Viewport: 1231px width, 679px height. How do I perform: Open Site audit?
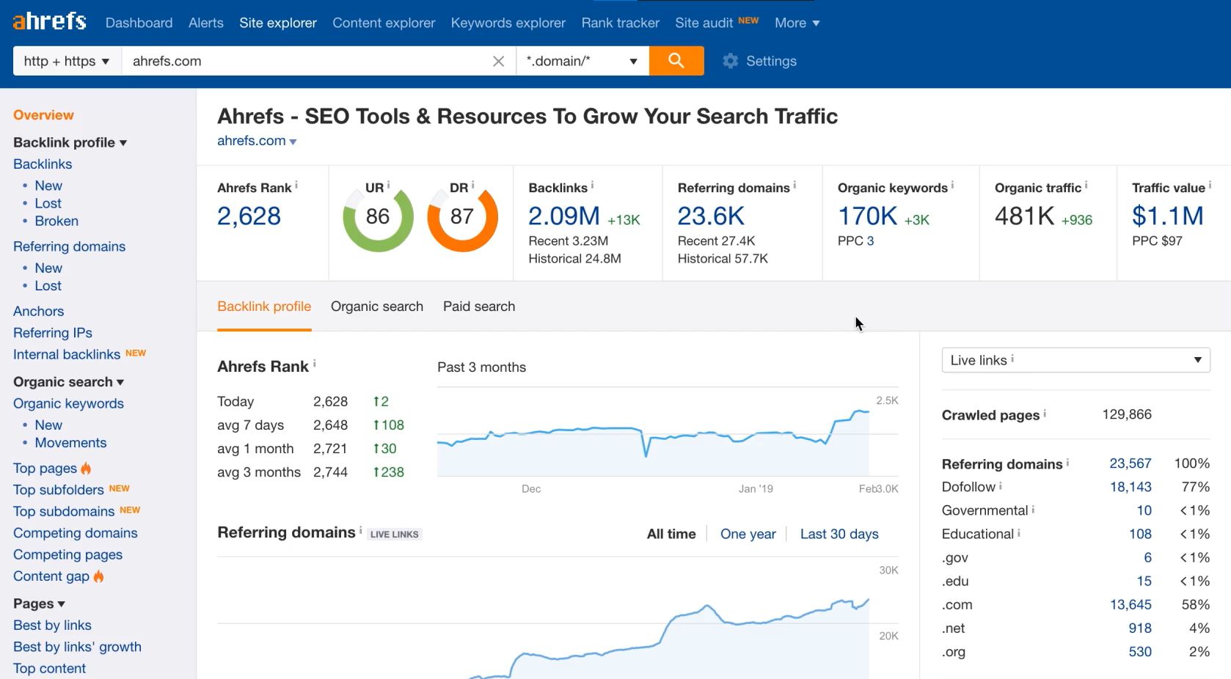704,23
